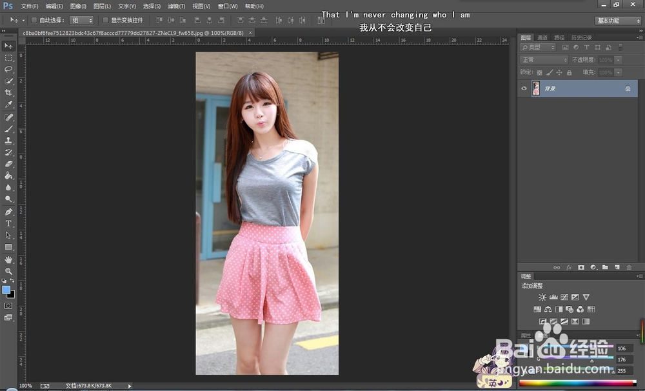Select the Move tool in toolbox
This screenshot has height=391, width=645.
[x=8, y=46]
